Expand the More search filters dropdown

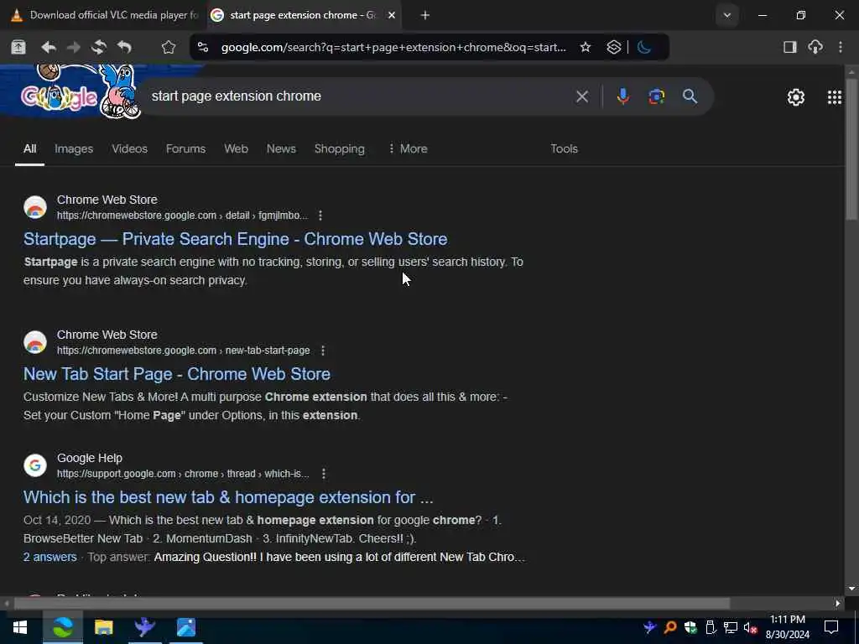[x=408, y=149]
